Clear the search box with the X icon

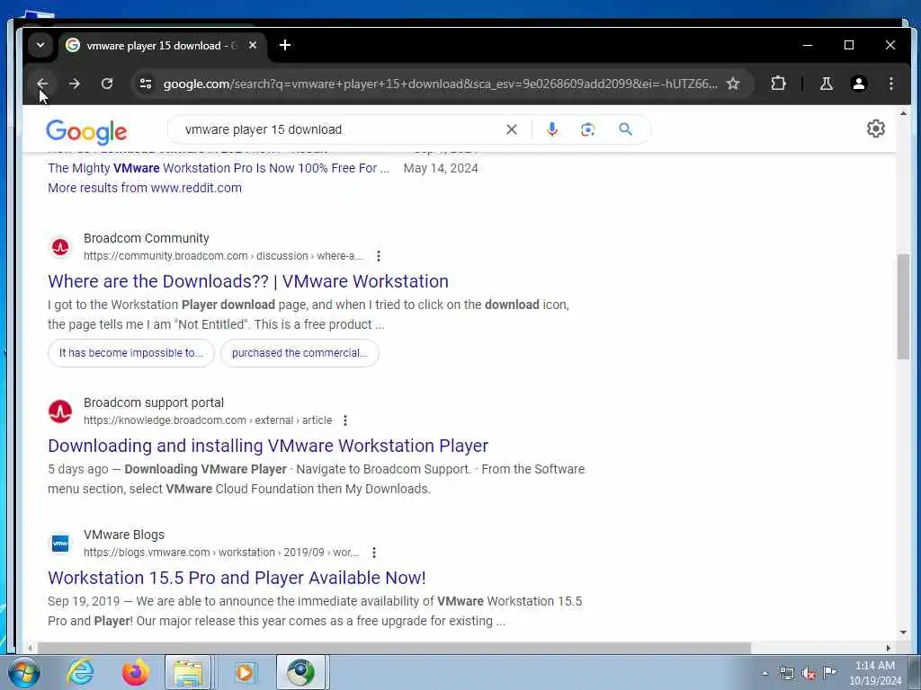(x=512, y=129)
